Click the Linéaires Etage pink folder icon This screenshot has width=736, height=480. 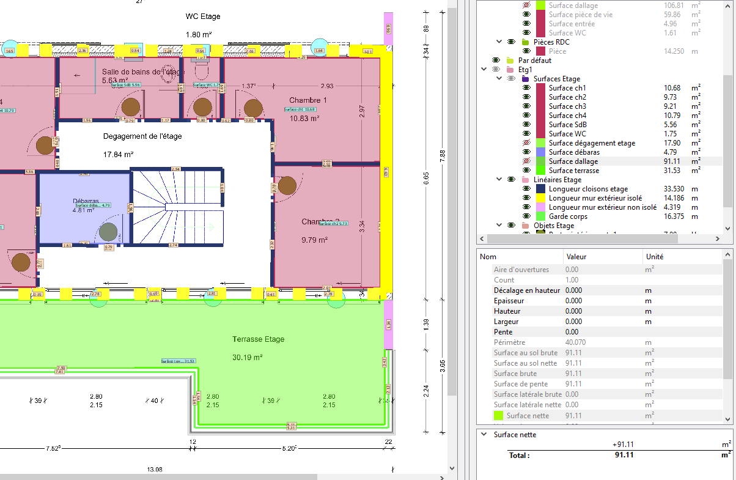[526, 180]
